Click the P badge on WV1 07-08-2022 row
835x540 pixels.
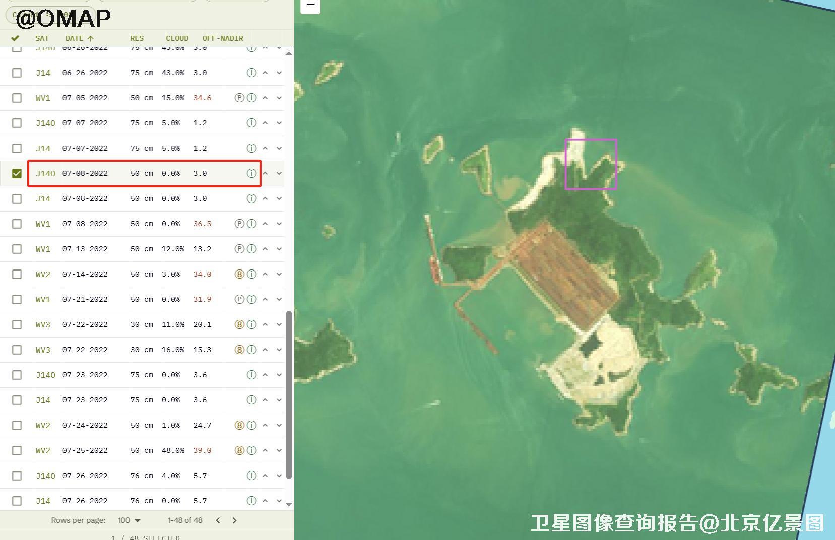pos(239,224)
